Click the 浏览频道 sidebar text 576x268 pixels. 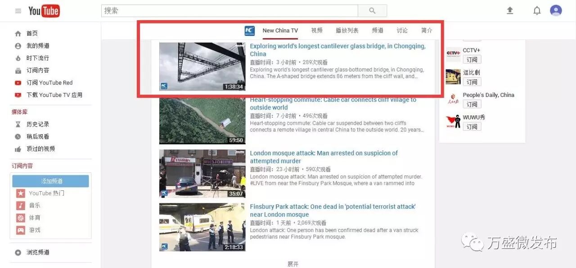click(x=38, y=253)
